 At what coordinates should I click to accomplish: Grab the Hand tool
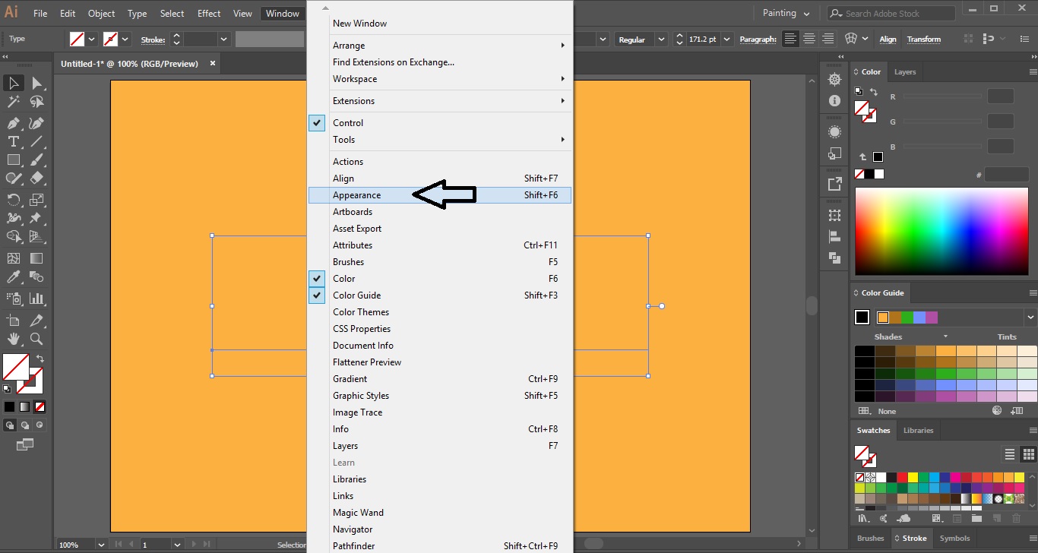tap(14, 340)
